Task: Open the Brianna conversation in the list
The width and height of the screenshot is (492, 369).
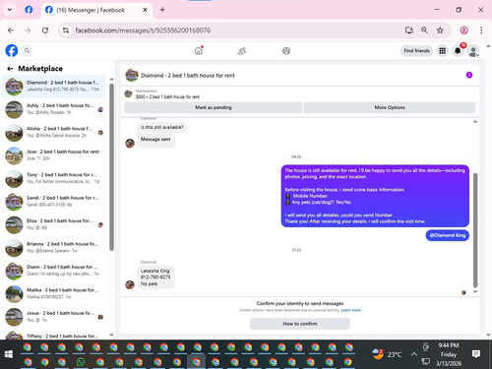Action: point(54,248)
